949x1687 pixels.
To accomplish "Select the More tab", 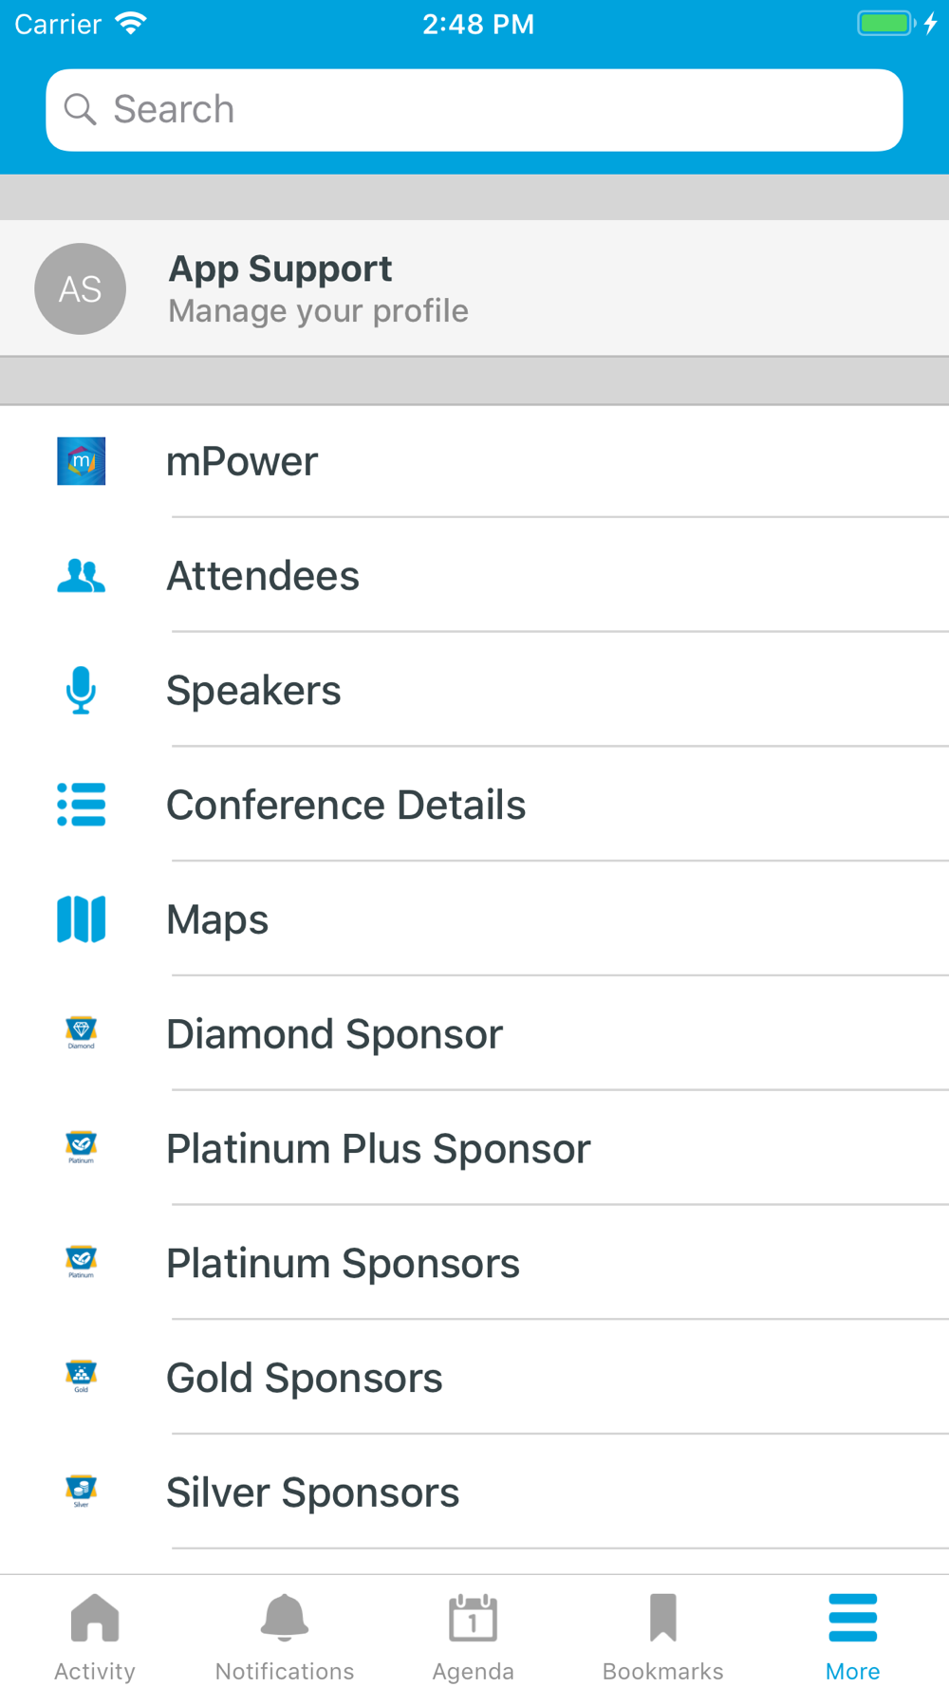I will [x=852, y=1637].
